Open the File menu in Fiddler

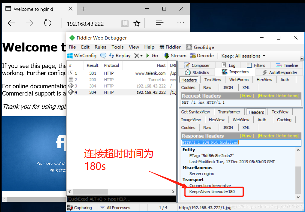pyautogui.click(x=72, y=47)
